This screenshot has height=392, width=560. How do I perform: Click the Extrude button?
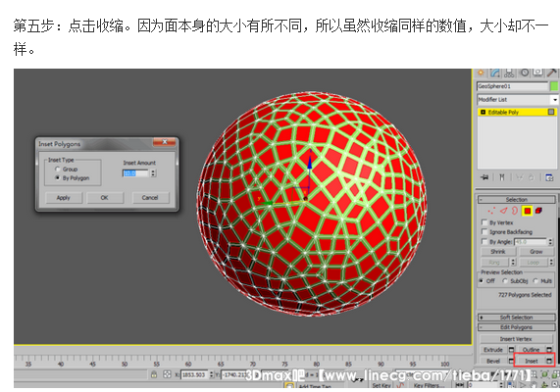[x=493, y=350]
